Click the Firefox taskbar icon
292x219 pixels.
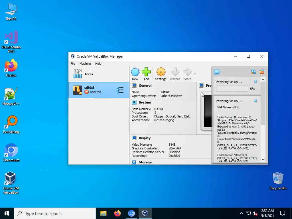(x=117, y=213)
